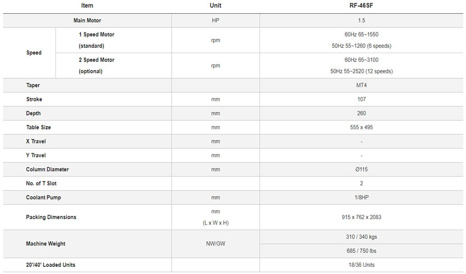Click the 18/36 Units loaded value
This screenshot has height=274, width=466.
(361, 265)
